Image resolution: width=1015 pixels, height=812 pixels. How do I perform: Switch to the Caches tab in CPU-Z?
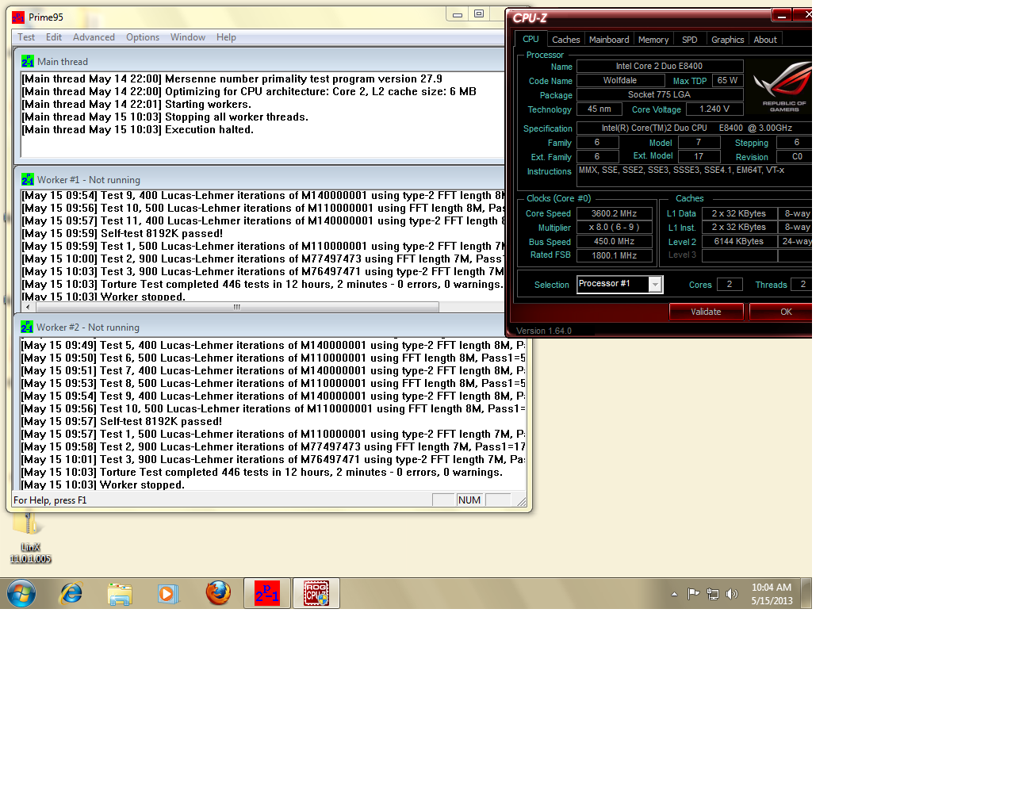(566, 40)
